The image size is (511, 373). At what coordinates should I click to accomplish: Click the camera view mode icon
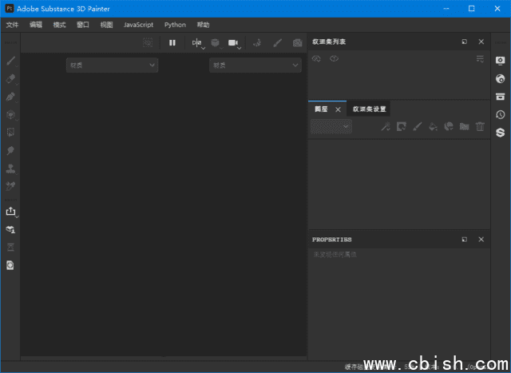tap(232, 42)
